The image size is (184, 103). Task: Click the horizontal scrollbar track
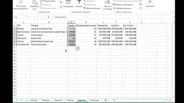tap(142, 100)
